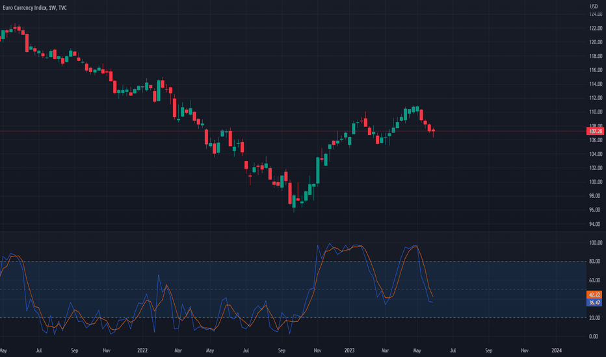Screen dimensions: 606x357
Task: Click the 20.00 oscillator axis label
Action: click(594, 317)
